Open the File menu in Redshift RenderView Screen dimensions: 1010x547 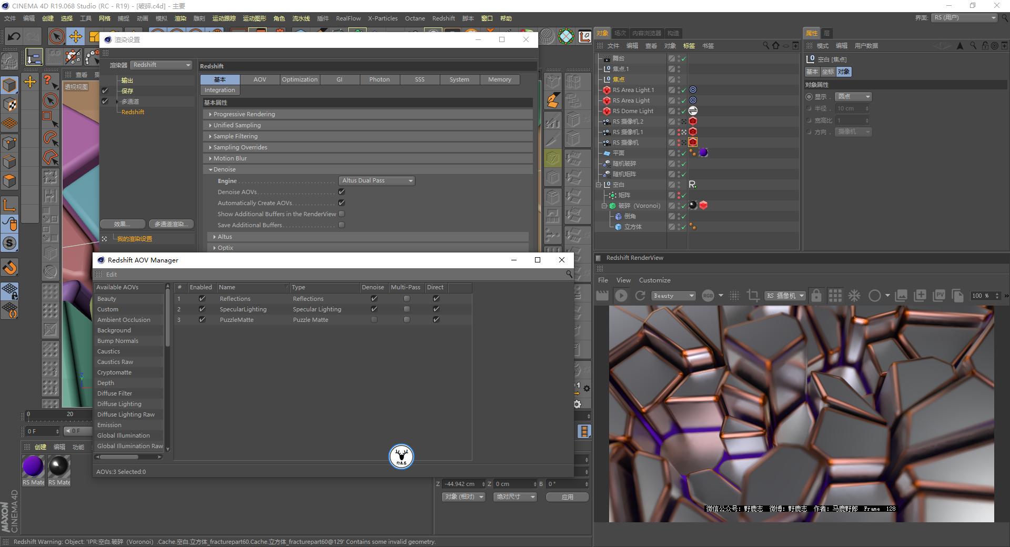tap(603, 280)
